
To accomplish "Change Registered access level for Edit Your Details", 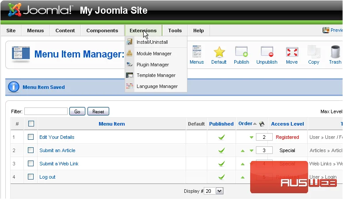I will [287, 137].
